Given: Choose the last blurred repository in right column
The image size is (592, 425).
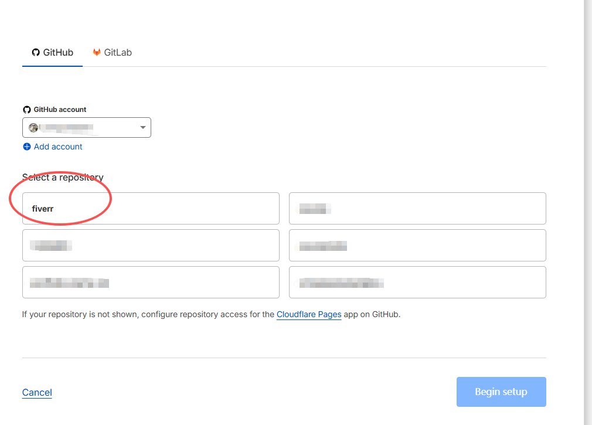Looking at the screenshot, I should coord(417,282).
